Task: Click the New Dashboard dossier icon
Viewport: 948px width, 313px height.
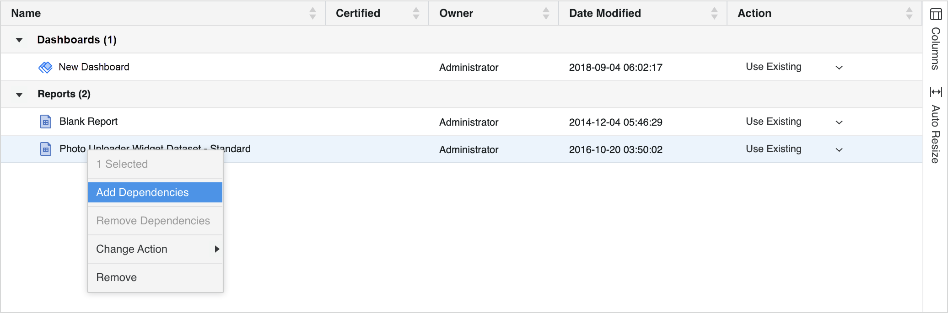Action: click(x=45, y=68)
